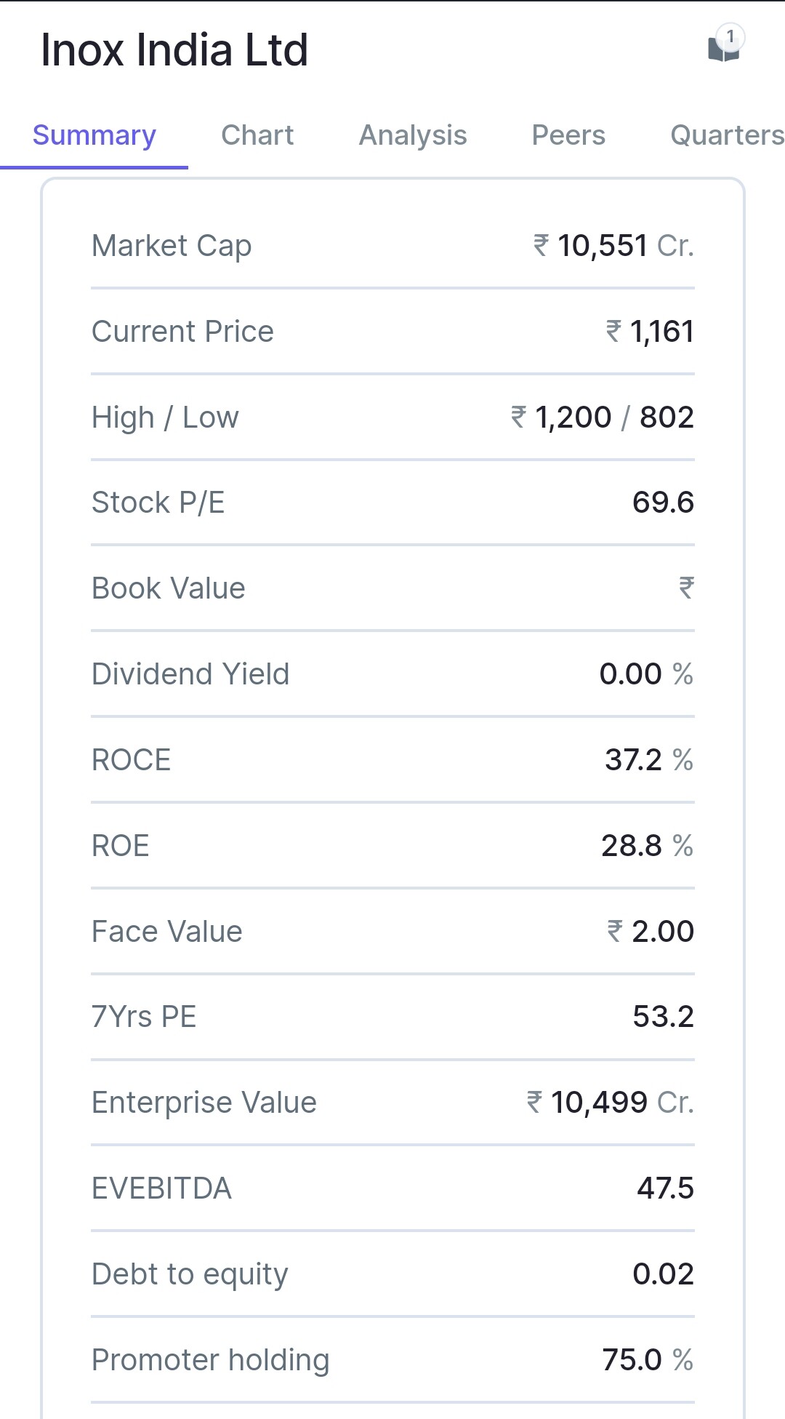This screenshot has height=1419, width=785.
Task: Select the Dividend Yield row
Action: point(392,674)
